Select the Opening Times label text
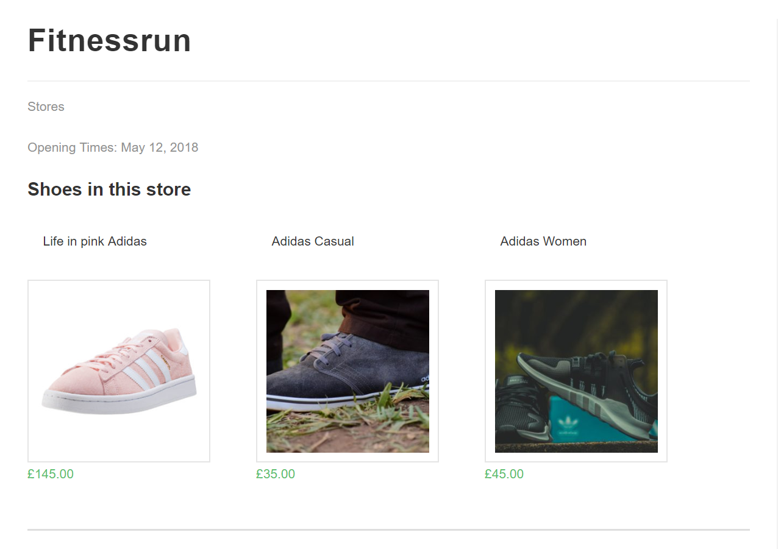781x549 pixels. [x=73, y=147]
